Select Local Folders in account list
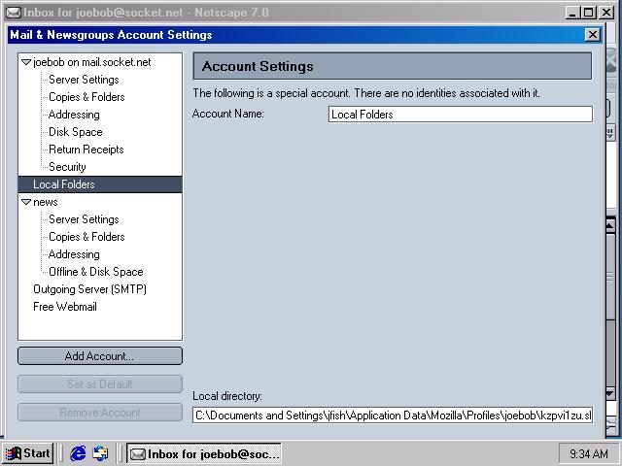 (100, 184)
